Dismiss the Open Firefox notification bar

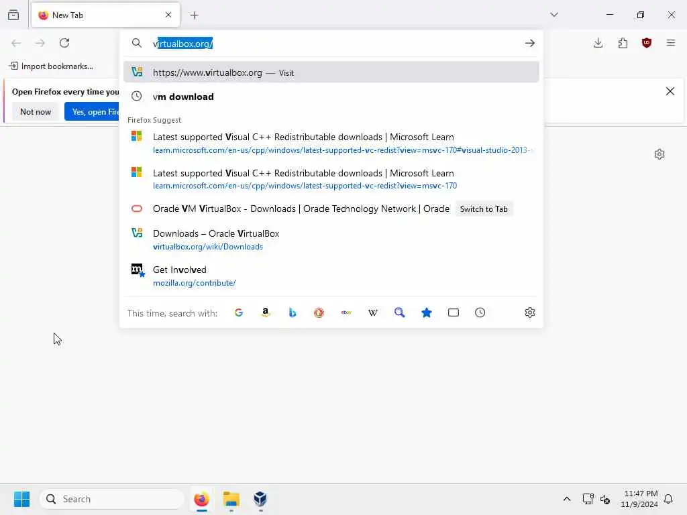[x=670, y=91]
